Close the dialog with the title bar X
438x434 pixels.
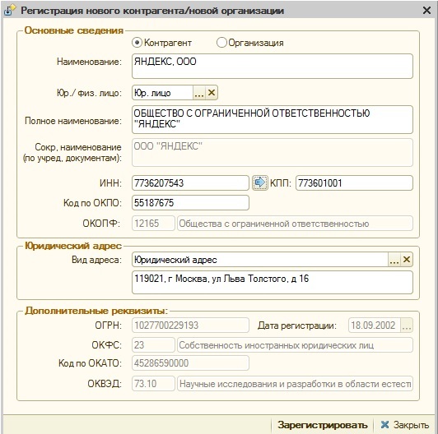pos(426,11)
